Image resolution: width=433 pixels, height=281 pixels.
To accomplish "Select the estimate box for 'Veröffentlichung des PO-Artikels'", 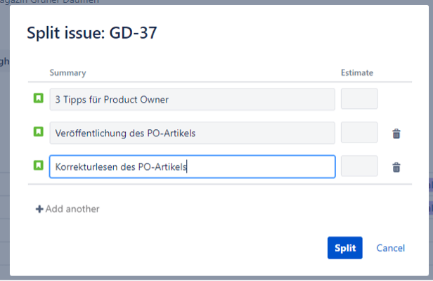I will (x=359, y=133).
